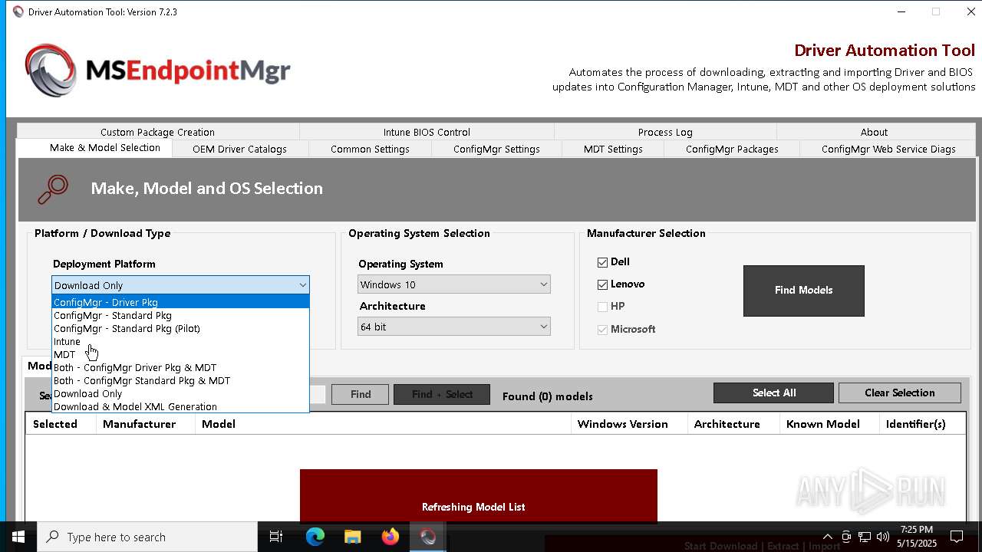The width and height of the screenshot is (982, 552).
Task: Click the Find + Select button
Action: pos(442,394)
